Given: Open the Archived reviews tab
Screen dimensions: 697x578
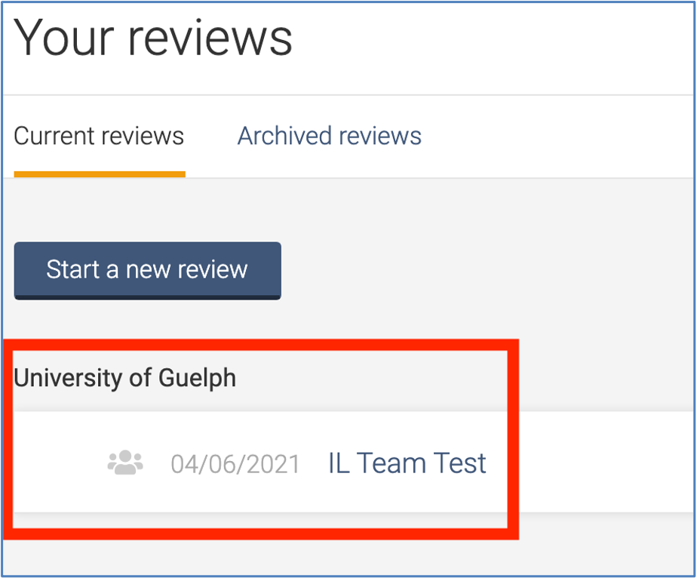Looking at the screenshot, I should click(329, 136).
